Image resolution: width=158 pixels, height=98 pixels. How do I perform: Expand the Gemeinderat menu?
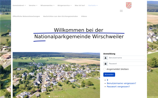coord(19,5)
